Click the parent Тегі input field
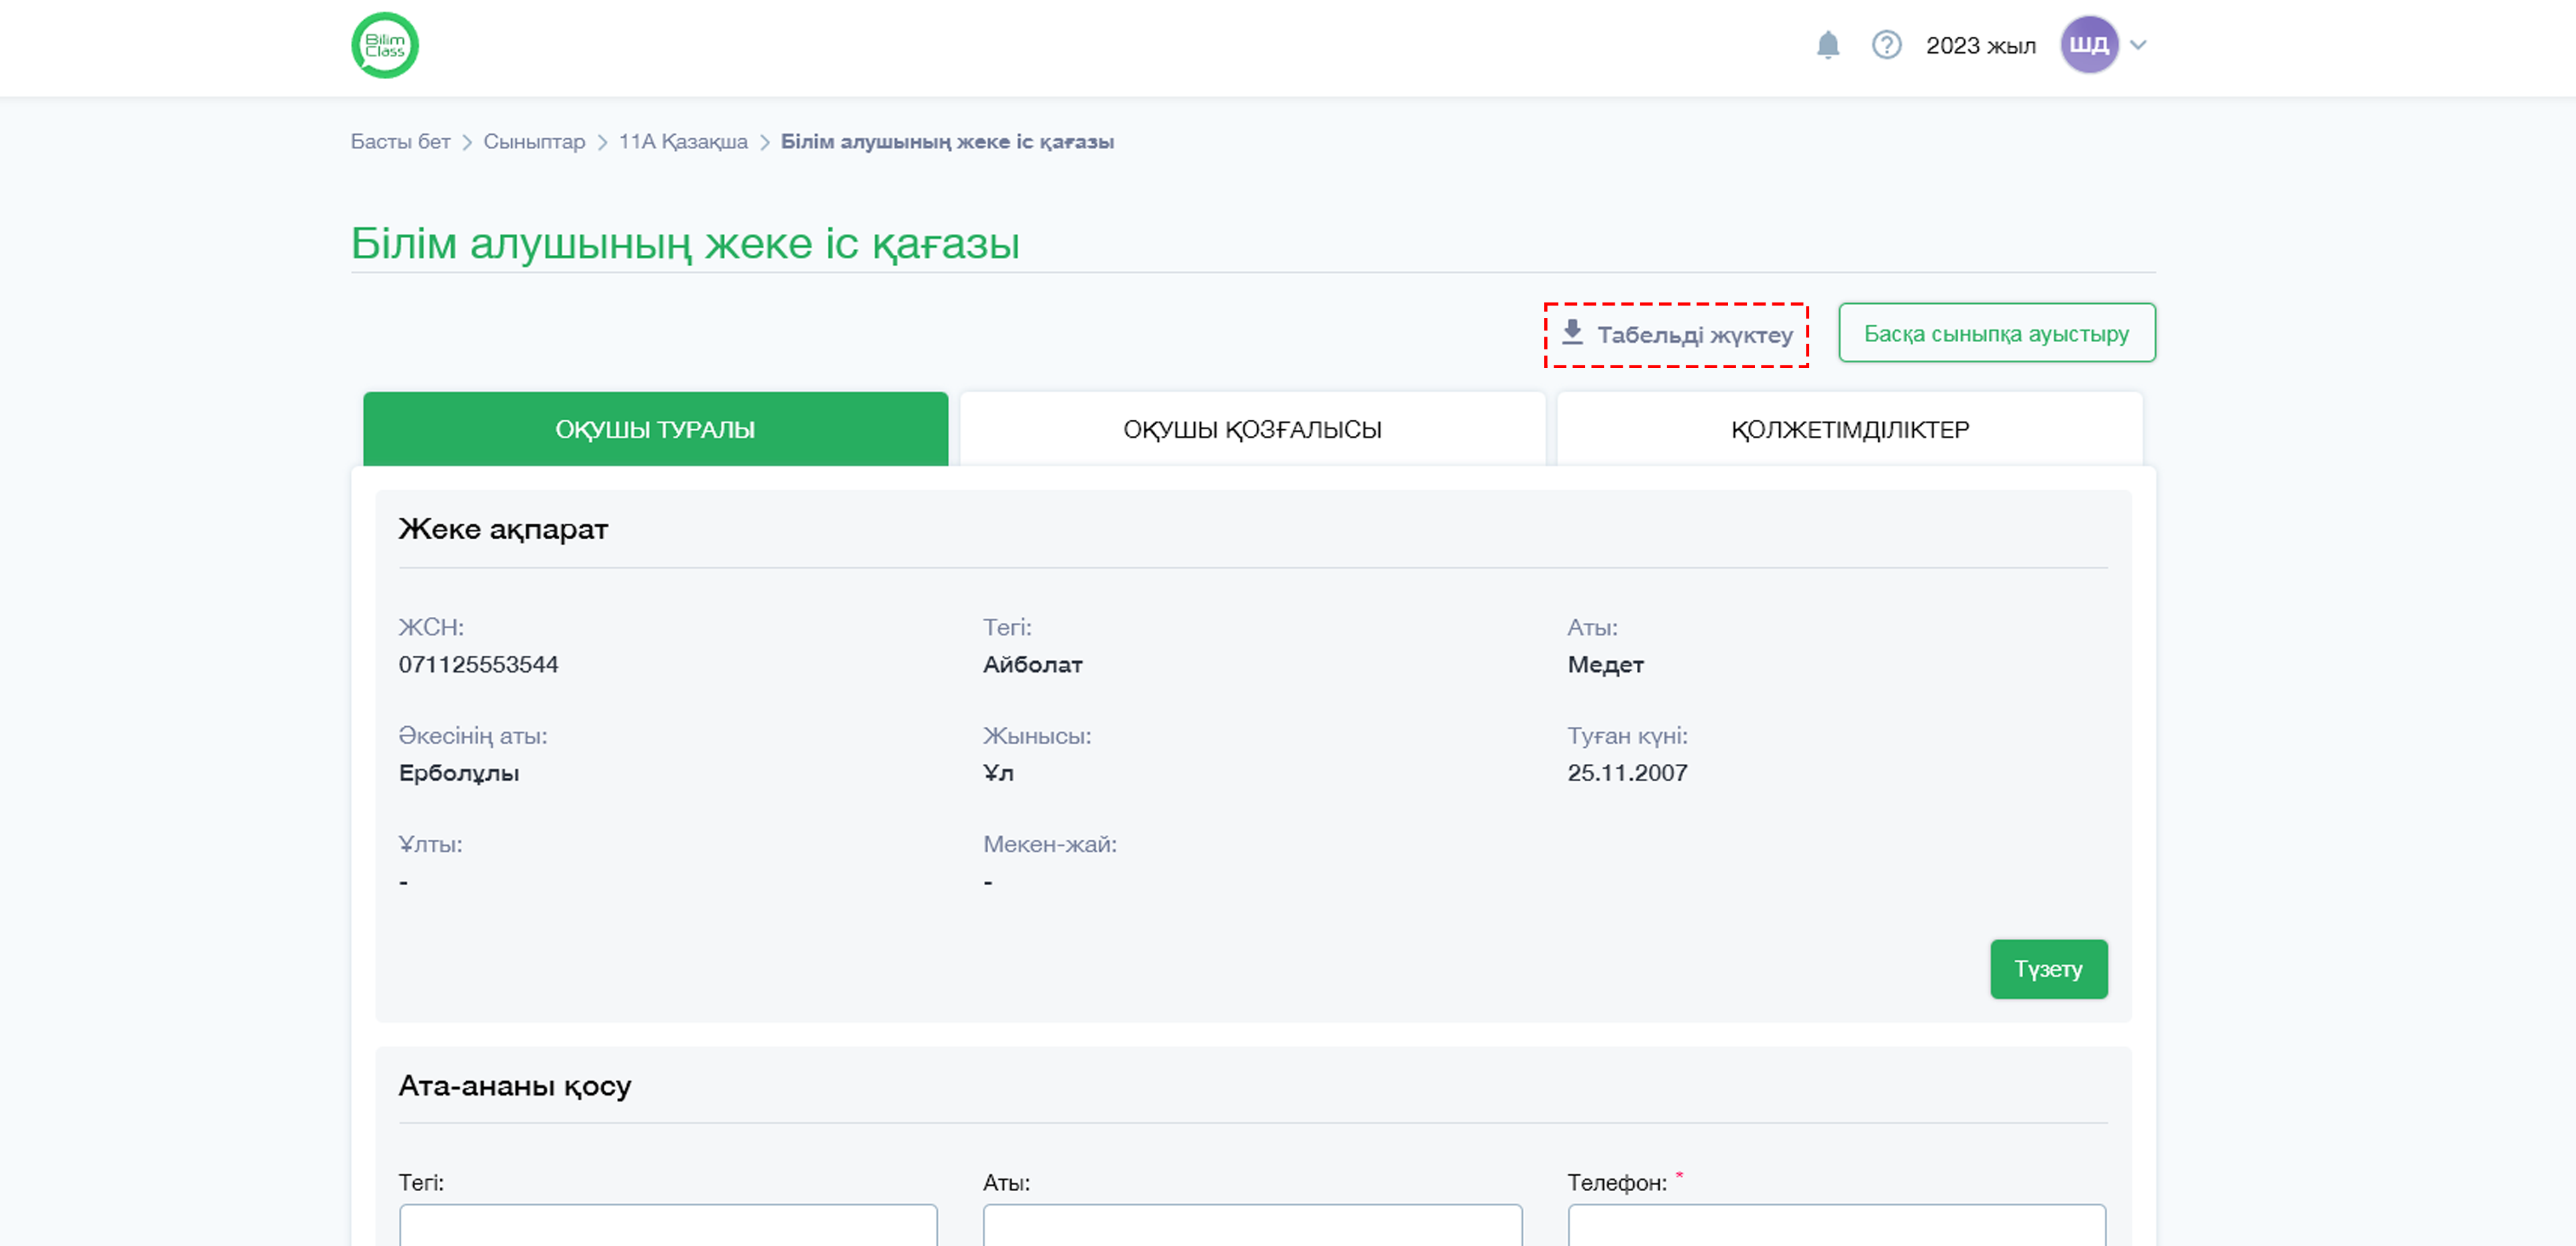Screen dimensions: 2576x1246 [x=668, y=1226]
